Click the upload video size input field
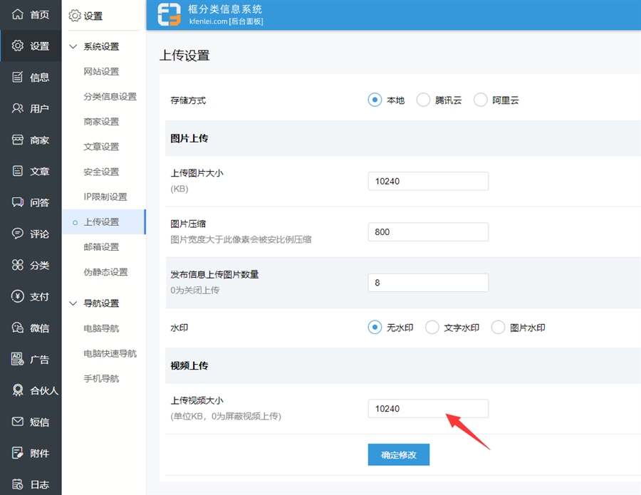The height and width of the screenshot is (495, 641). pyautogui.click(x=428, y=409)
